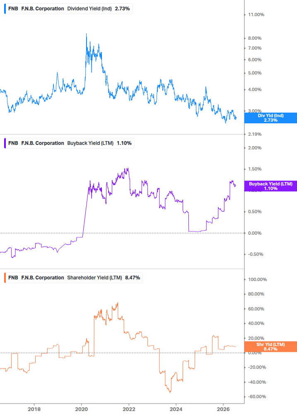This screenshot has height=416, width=297.
Task: Click the Buyback Yield (LTM) legend label
Action: pos(90,143)
